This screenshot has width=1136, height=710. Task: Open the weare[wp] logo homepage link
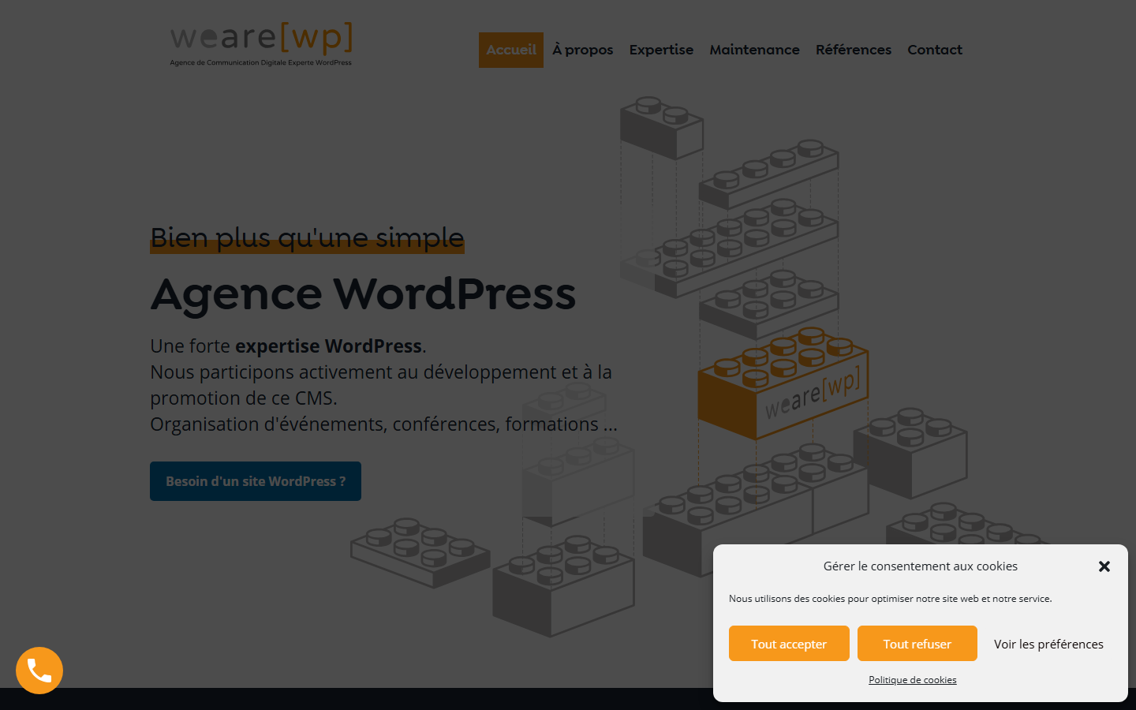pyautogui.click(x=261, y=45)
